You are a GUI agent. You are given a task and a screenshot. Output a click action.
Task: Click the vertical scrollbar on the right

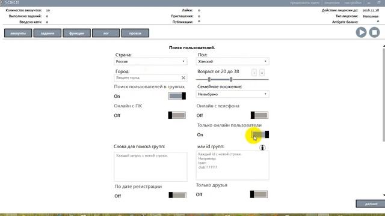point(384,95)
